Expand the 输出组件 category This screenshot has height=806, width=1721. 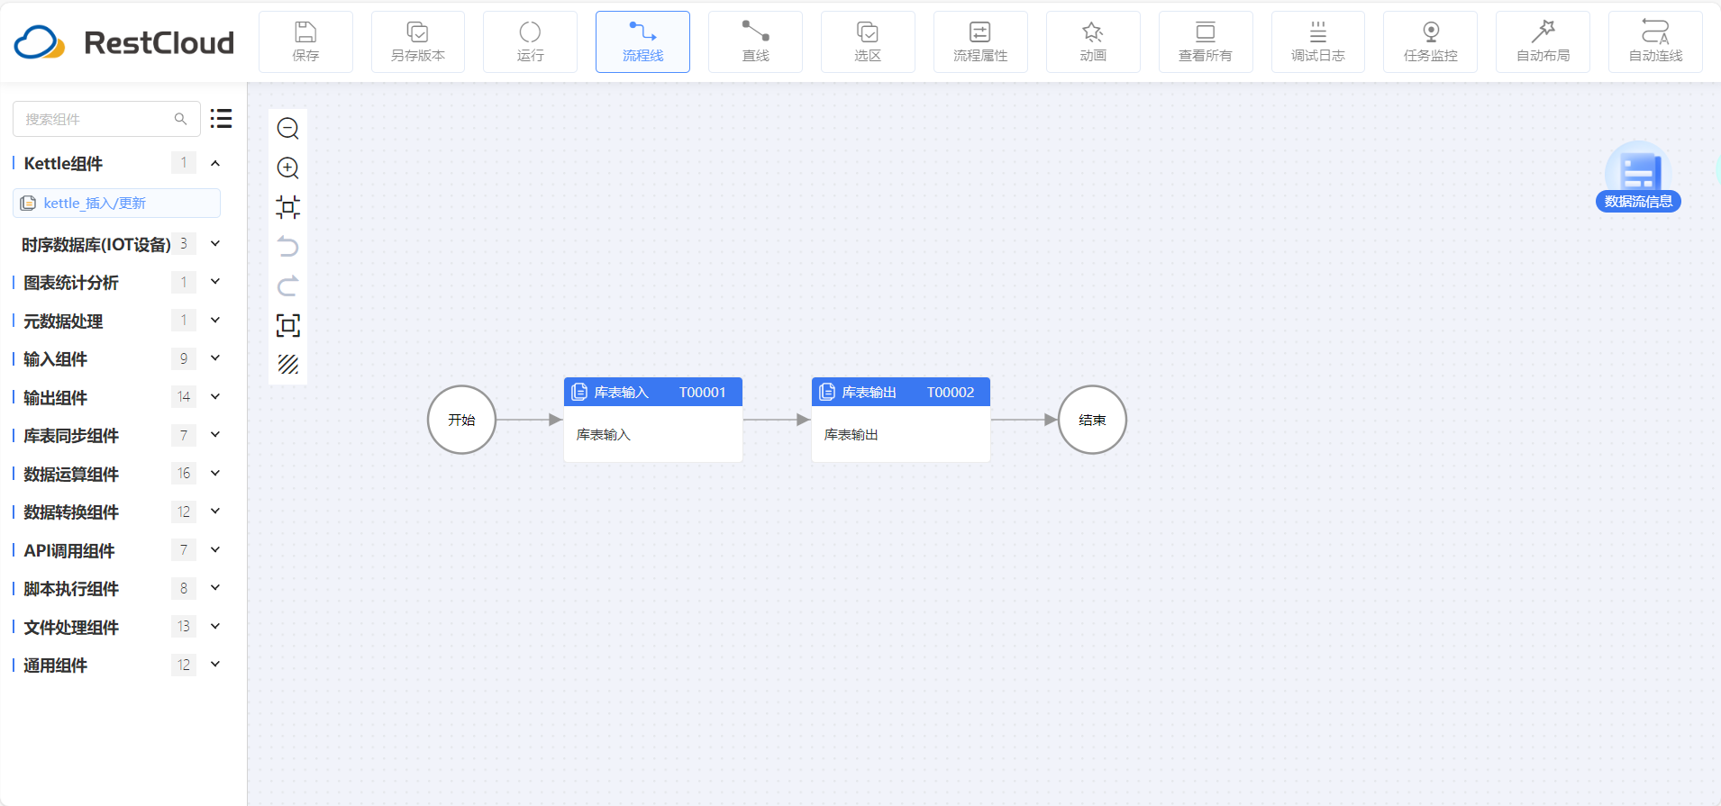(x=215, y=397)
